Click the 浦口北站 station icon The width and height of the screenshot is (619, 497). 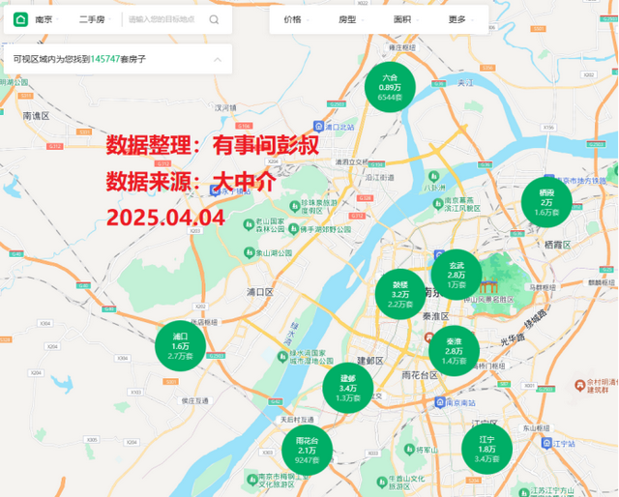[x=318, y=127]
